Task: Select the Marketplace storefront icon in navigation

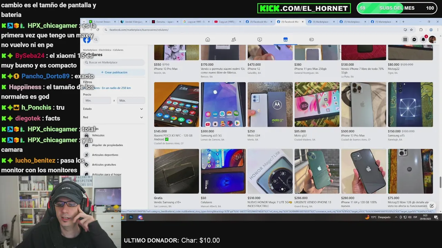Action: tap(286, 40)
